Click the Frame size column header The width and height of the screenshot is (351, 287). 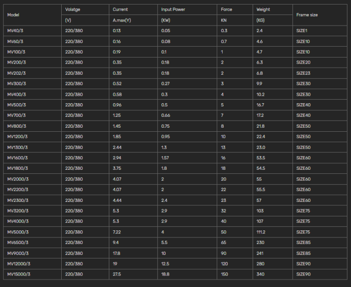(306, 15)
